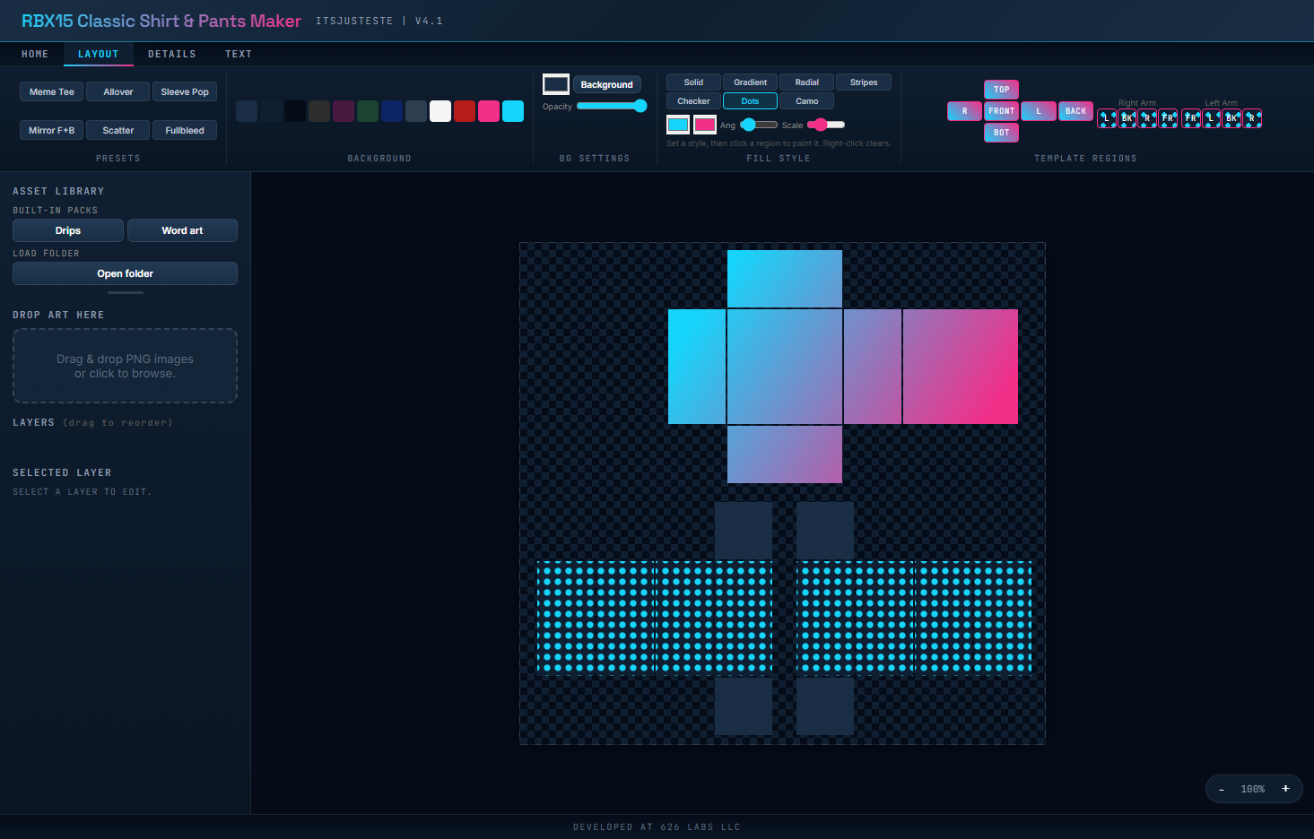The width and height of the screenshot is (1314, 839).
Task: Switch fill style to Radial
Action: point(806,82)
